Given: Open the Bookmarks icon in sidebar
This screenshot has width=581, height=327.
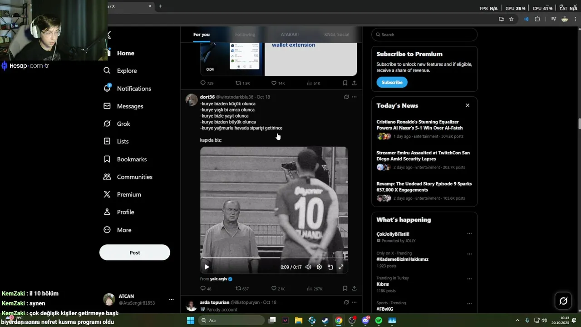Looking at the screenshot, I should point(107,159).
